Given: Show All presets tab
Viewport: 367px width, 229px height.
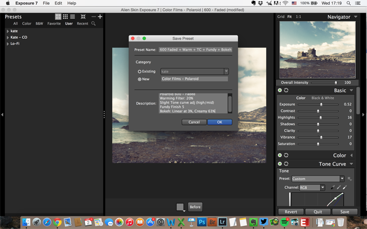Looking at the screenshot, I should click(15, 24).
